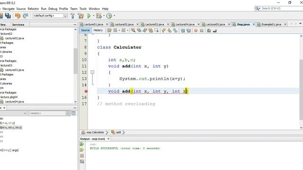Switch to the Services panel tab

[18, 25]
